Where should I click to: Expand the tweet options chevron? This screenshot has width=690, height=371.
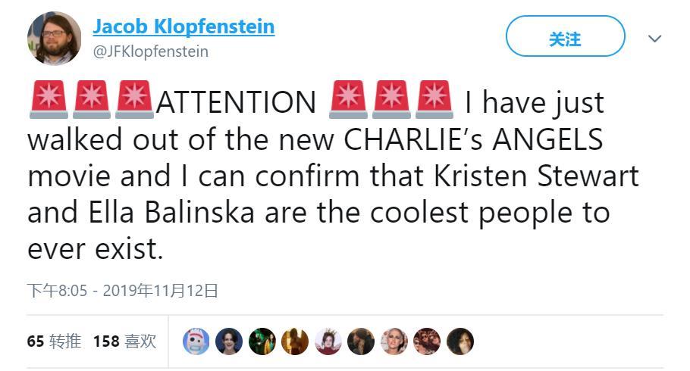[654, 39]
